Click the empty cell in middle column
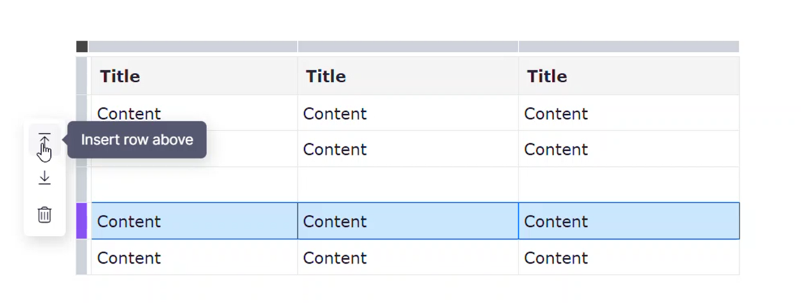Image resolution: width=802 pixels, height=303 pixels. [x=408, y=185]
